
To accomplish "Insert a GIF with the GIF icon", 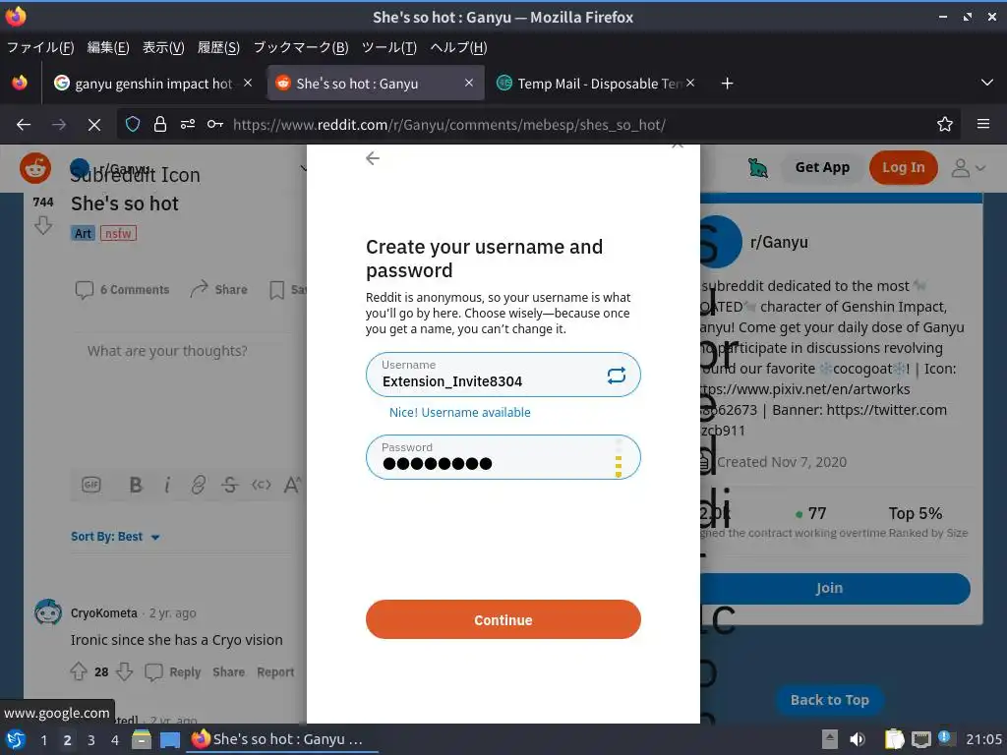I will click(x=91, y=485).
